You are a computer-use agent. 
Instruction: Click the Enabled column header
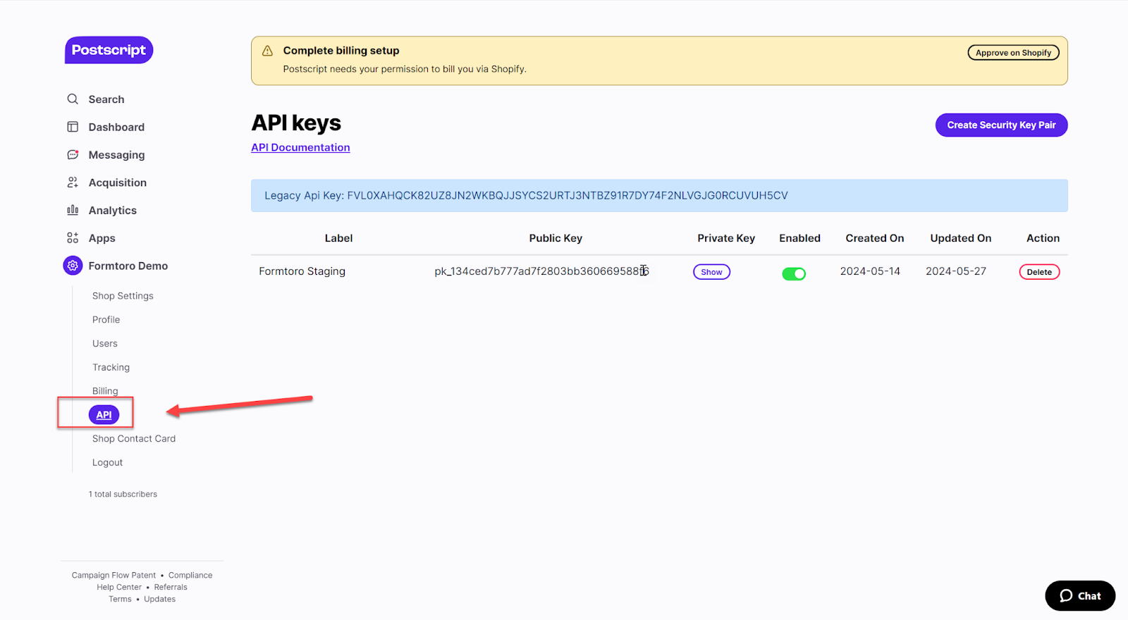[x=799, y=238]
